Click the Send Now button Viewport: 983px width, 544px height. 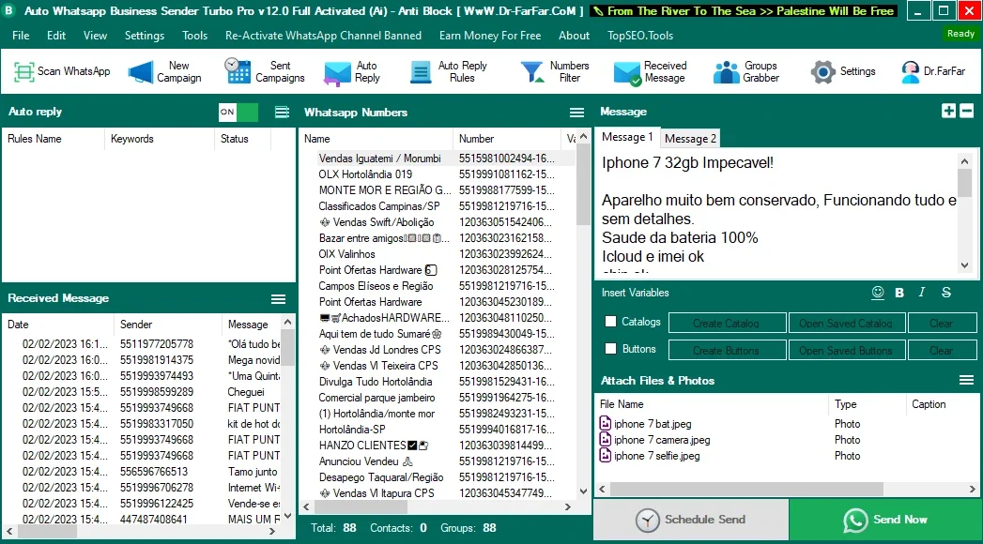coord(885,520)
